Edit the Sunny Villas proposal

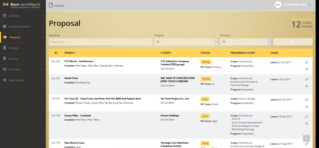306,116
